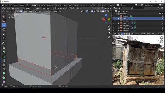Open the Edit Mode dropdown
The width and height of the screenshot is (165, 93).
(8, 11)
